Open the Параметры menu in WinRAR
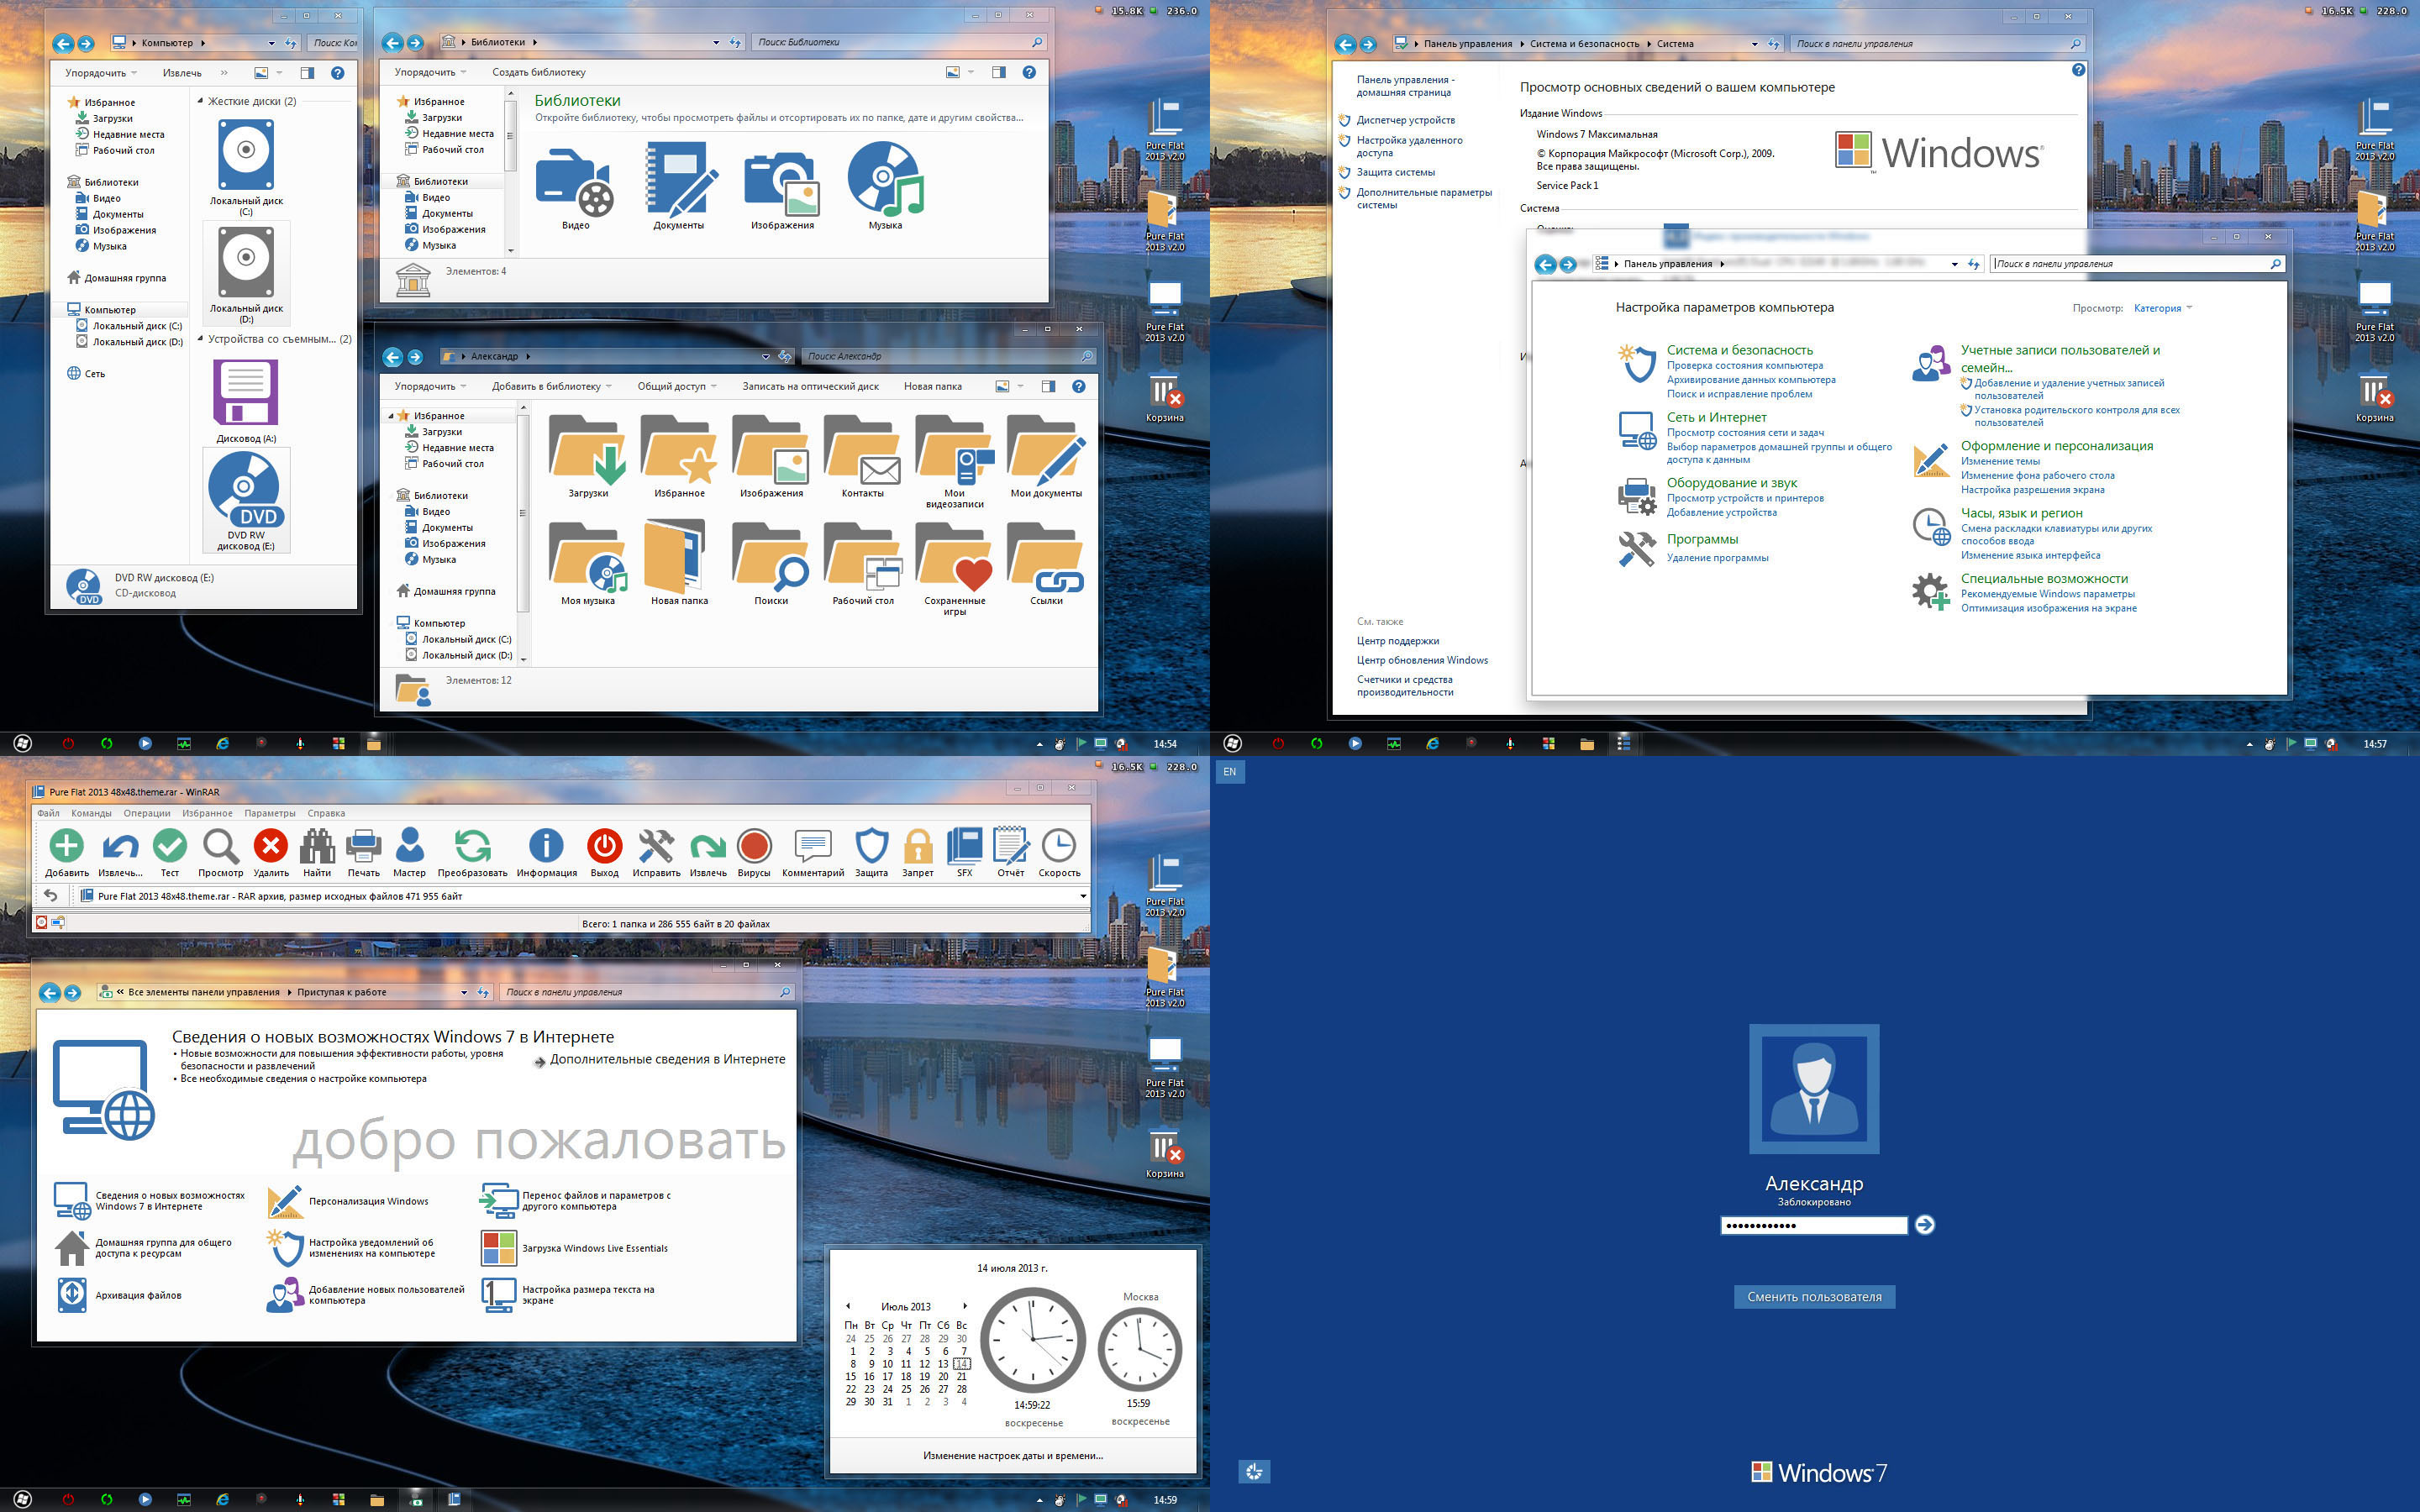This screenshot has height=1512, width=2420. [x=271, y=813]
